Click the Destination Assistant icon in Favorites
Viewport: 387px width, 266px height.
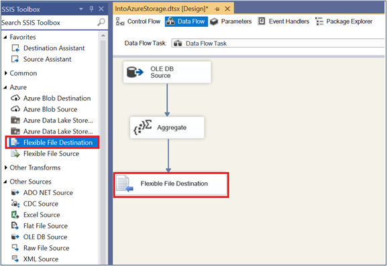tap(15, 48)
